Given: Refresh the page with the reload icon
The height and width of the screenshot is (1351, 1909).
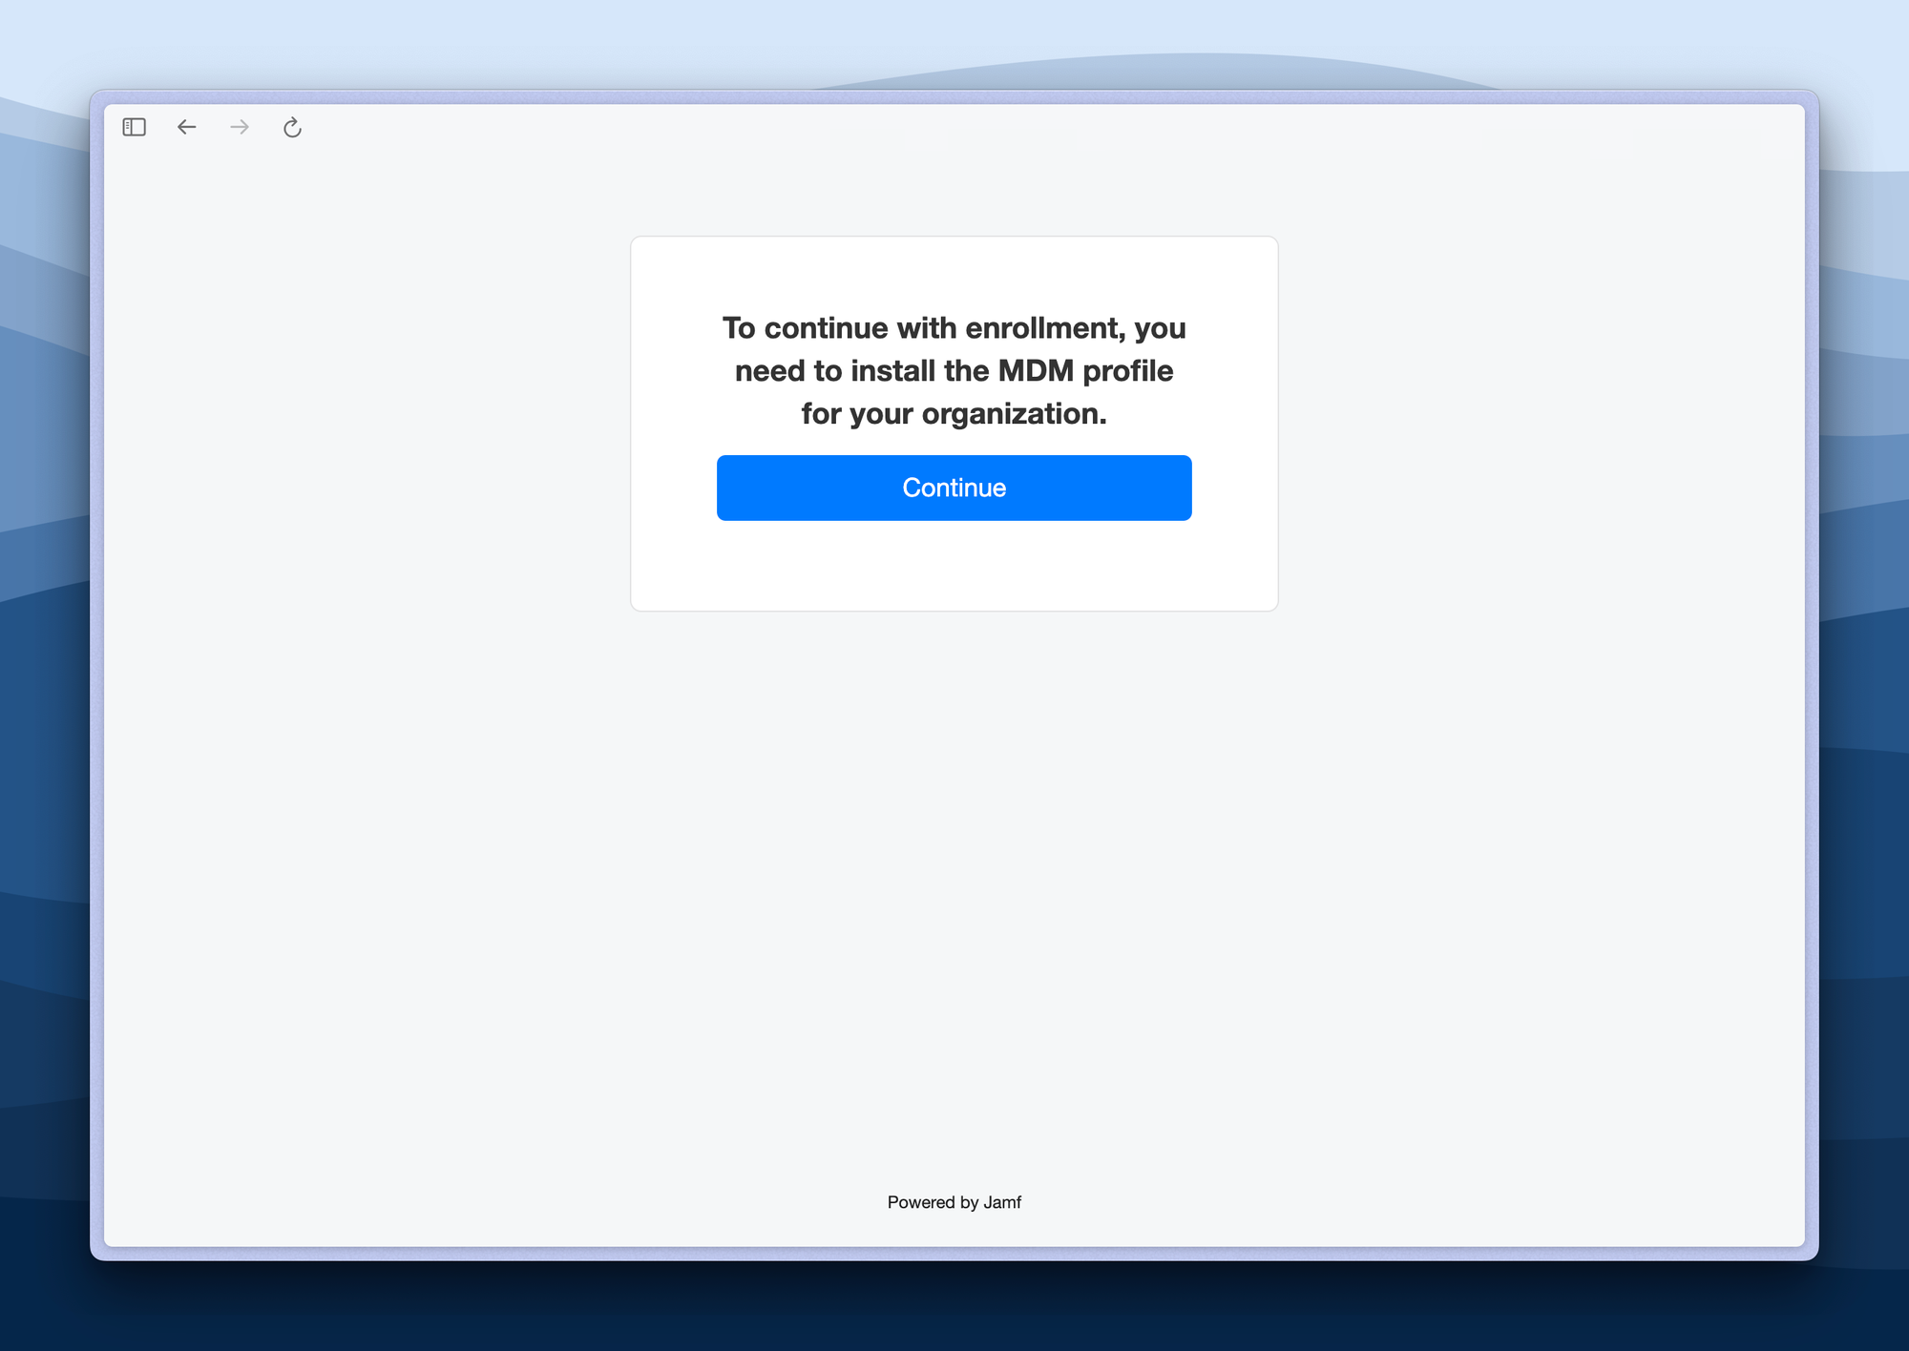Looking at the screenshot, I should 291,127.
